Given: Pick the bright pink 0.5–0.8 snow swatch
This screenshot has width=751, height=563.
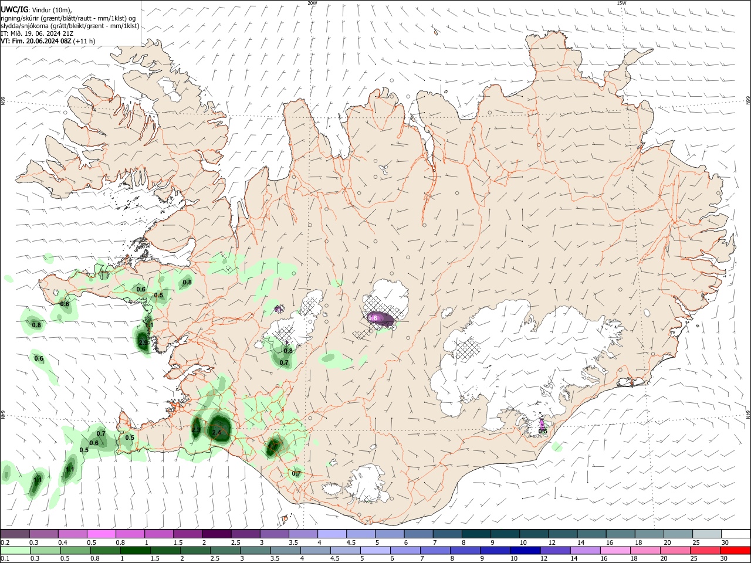Looking at the screenshot, I should click(101, 534).
